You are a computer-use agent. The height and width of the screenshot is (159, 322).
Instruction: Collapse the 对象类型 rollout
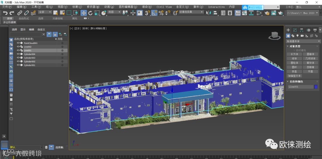(x=295, y=46)
